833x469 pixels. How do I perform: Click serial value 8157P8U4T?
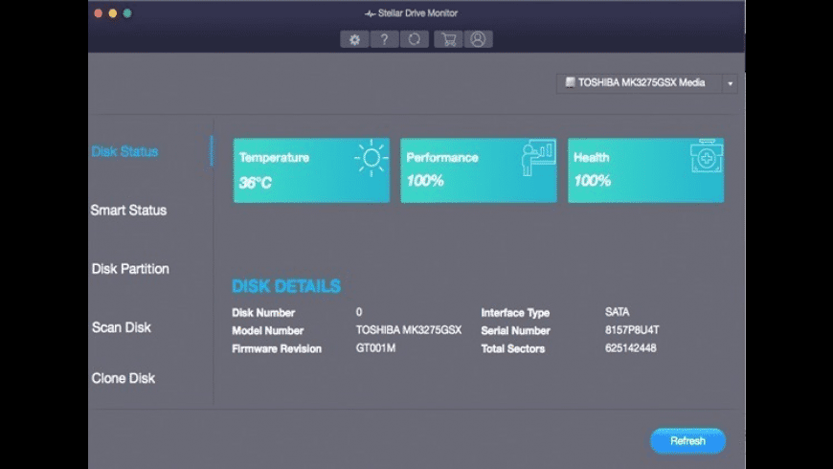632,330
